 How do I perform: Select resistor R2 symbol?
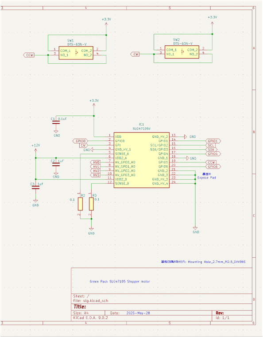click(x=81, y=204)
